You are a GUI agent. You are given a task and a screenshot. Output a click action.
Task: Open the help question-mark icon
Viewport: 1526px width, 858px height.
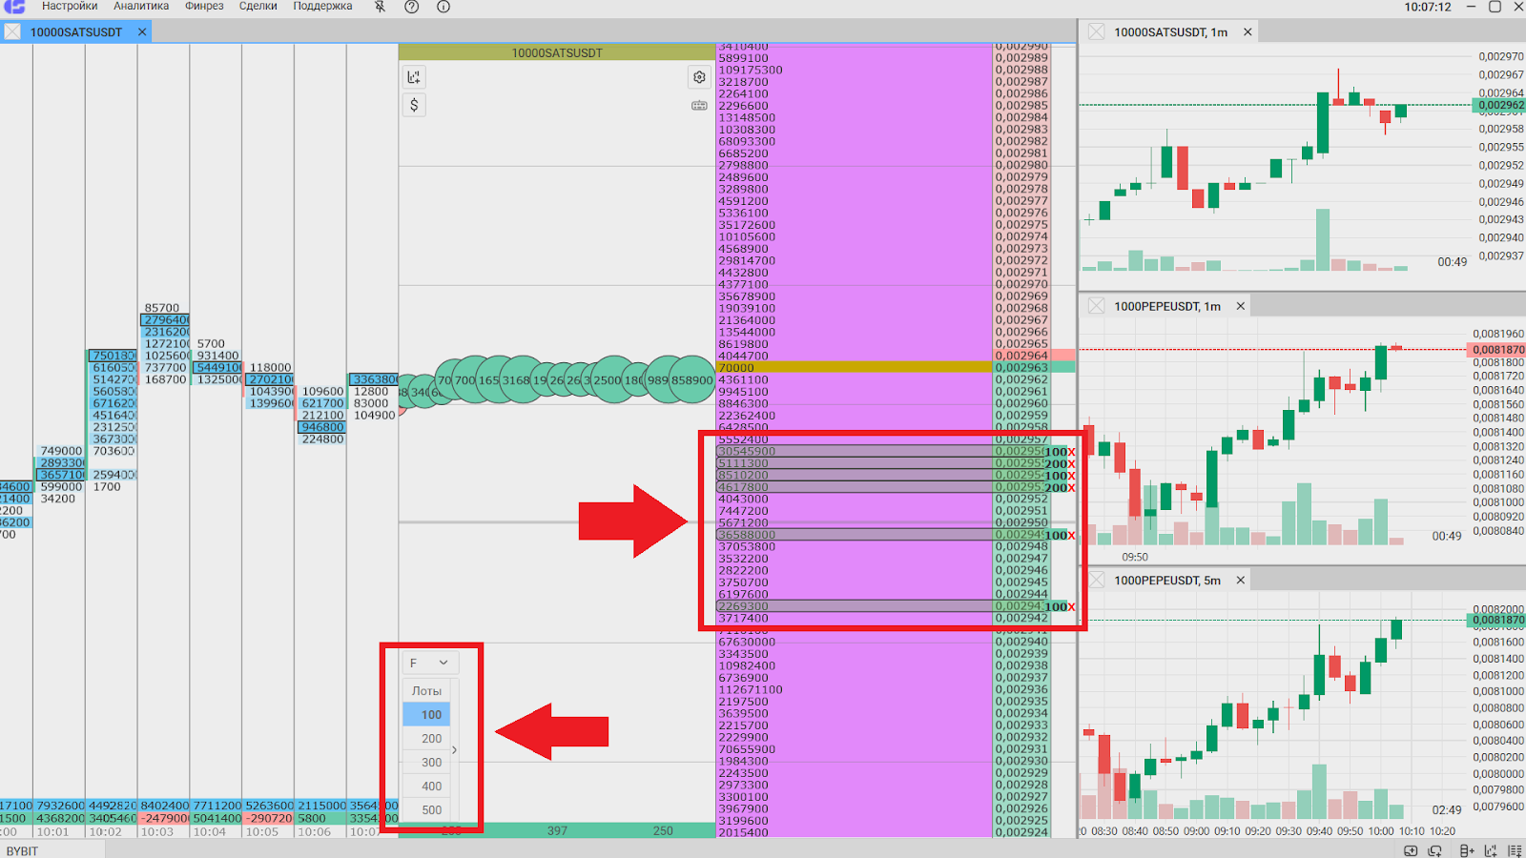(x=412, y=7)
